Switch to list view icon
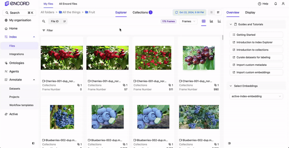Viewport: 289px width, 148px height. point(211,13)
